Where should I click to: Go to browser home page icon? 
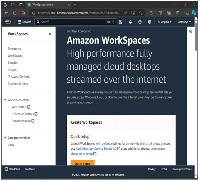(x=23, y=13)
